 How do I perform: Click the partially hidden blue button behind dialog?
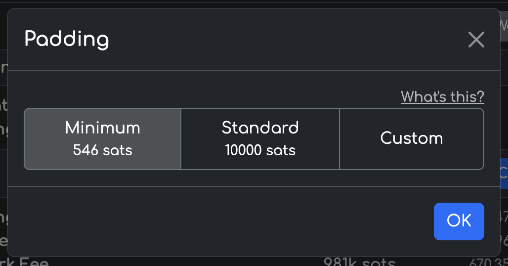click(x=504, y=173)
